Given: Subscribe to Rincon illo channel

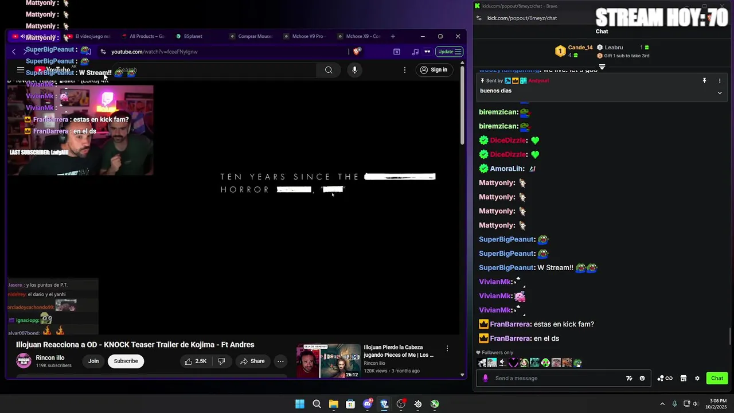Looking at the screenshot, I should pos(126,361).
